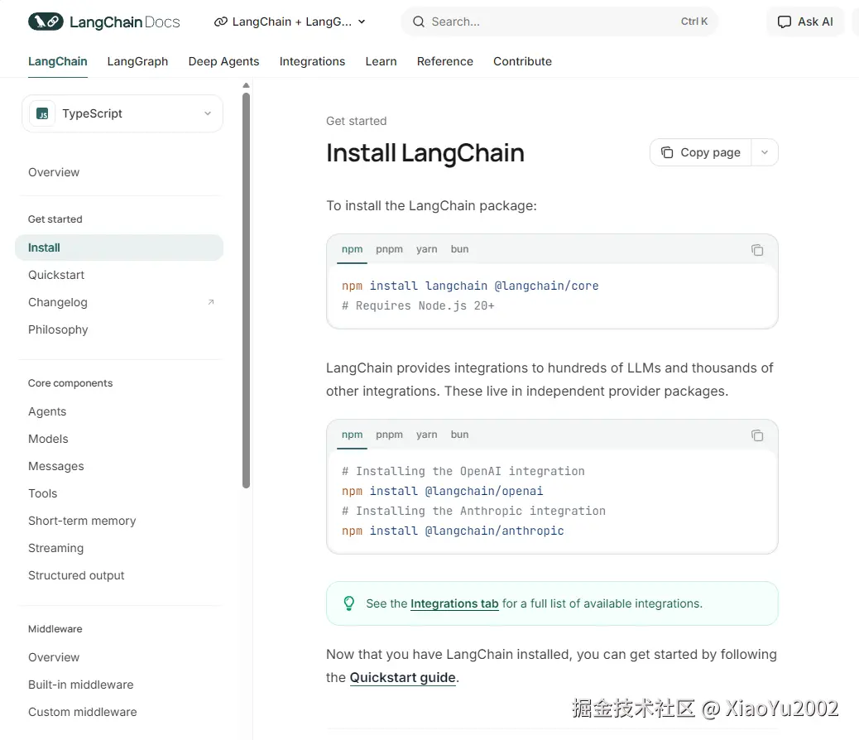Click the LangChain Docs parrot logo
859x740 pixels.
(x=46, y=22)
